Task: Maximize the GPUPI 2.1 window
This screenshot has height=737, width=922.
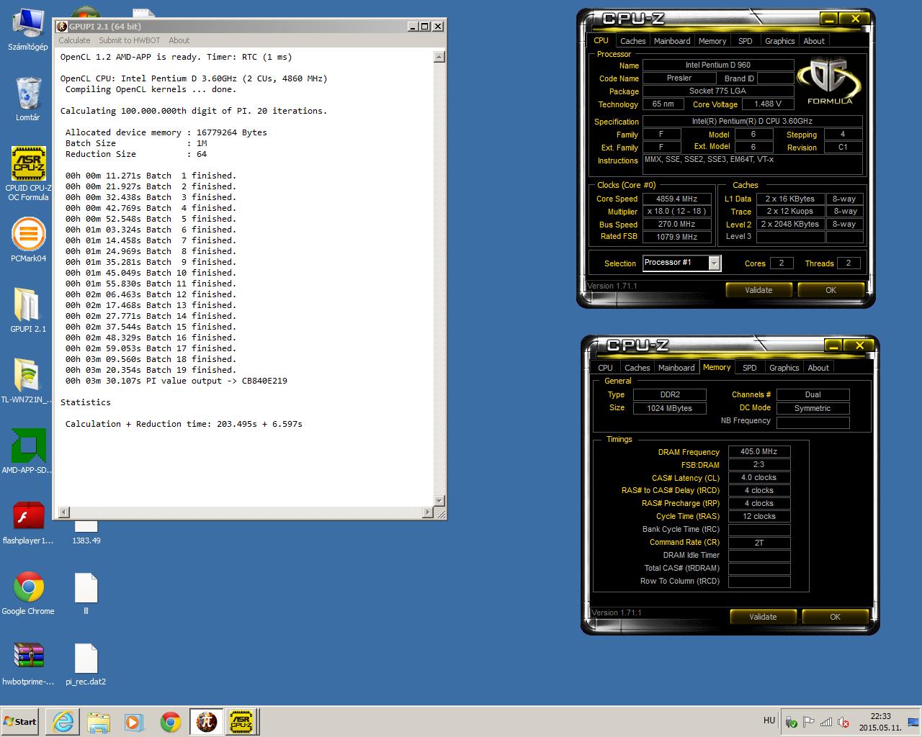Action: point(425,27)
